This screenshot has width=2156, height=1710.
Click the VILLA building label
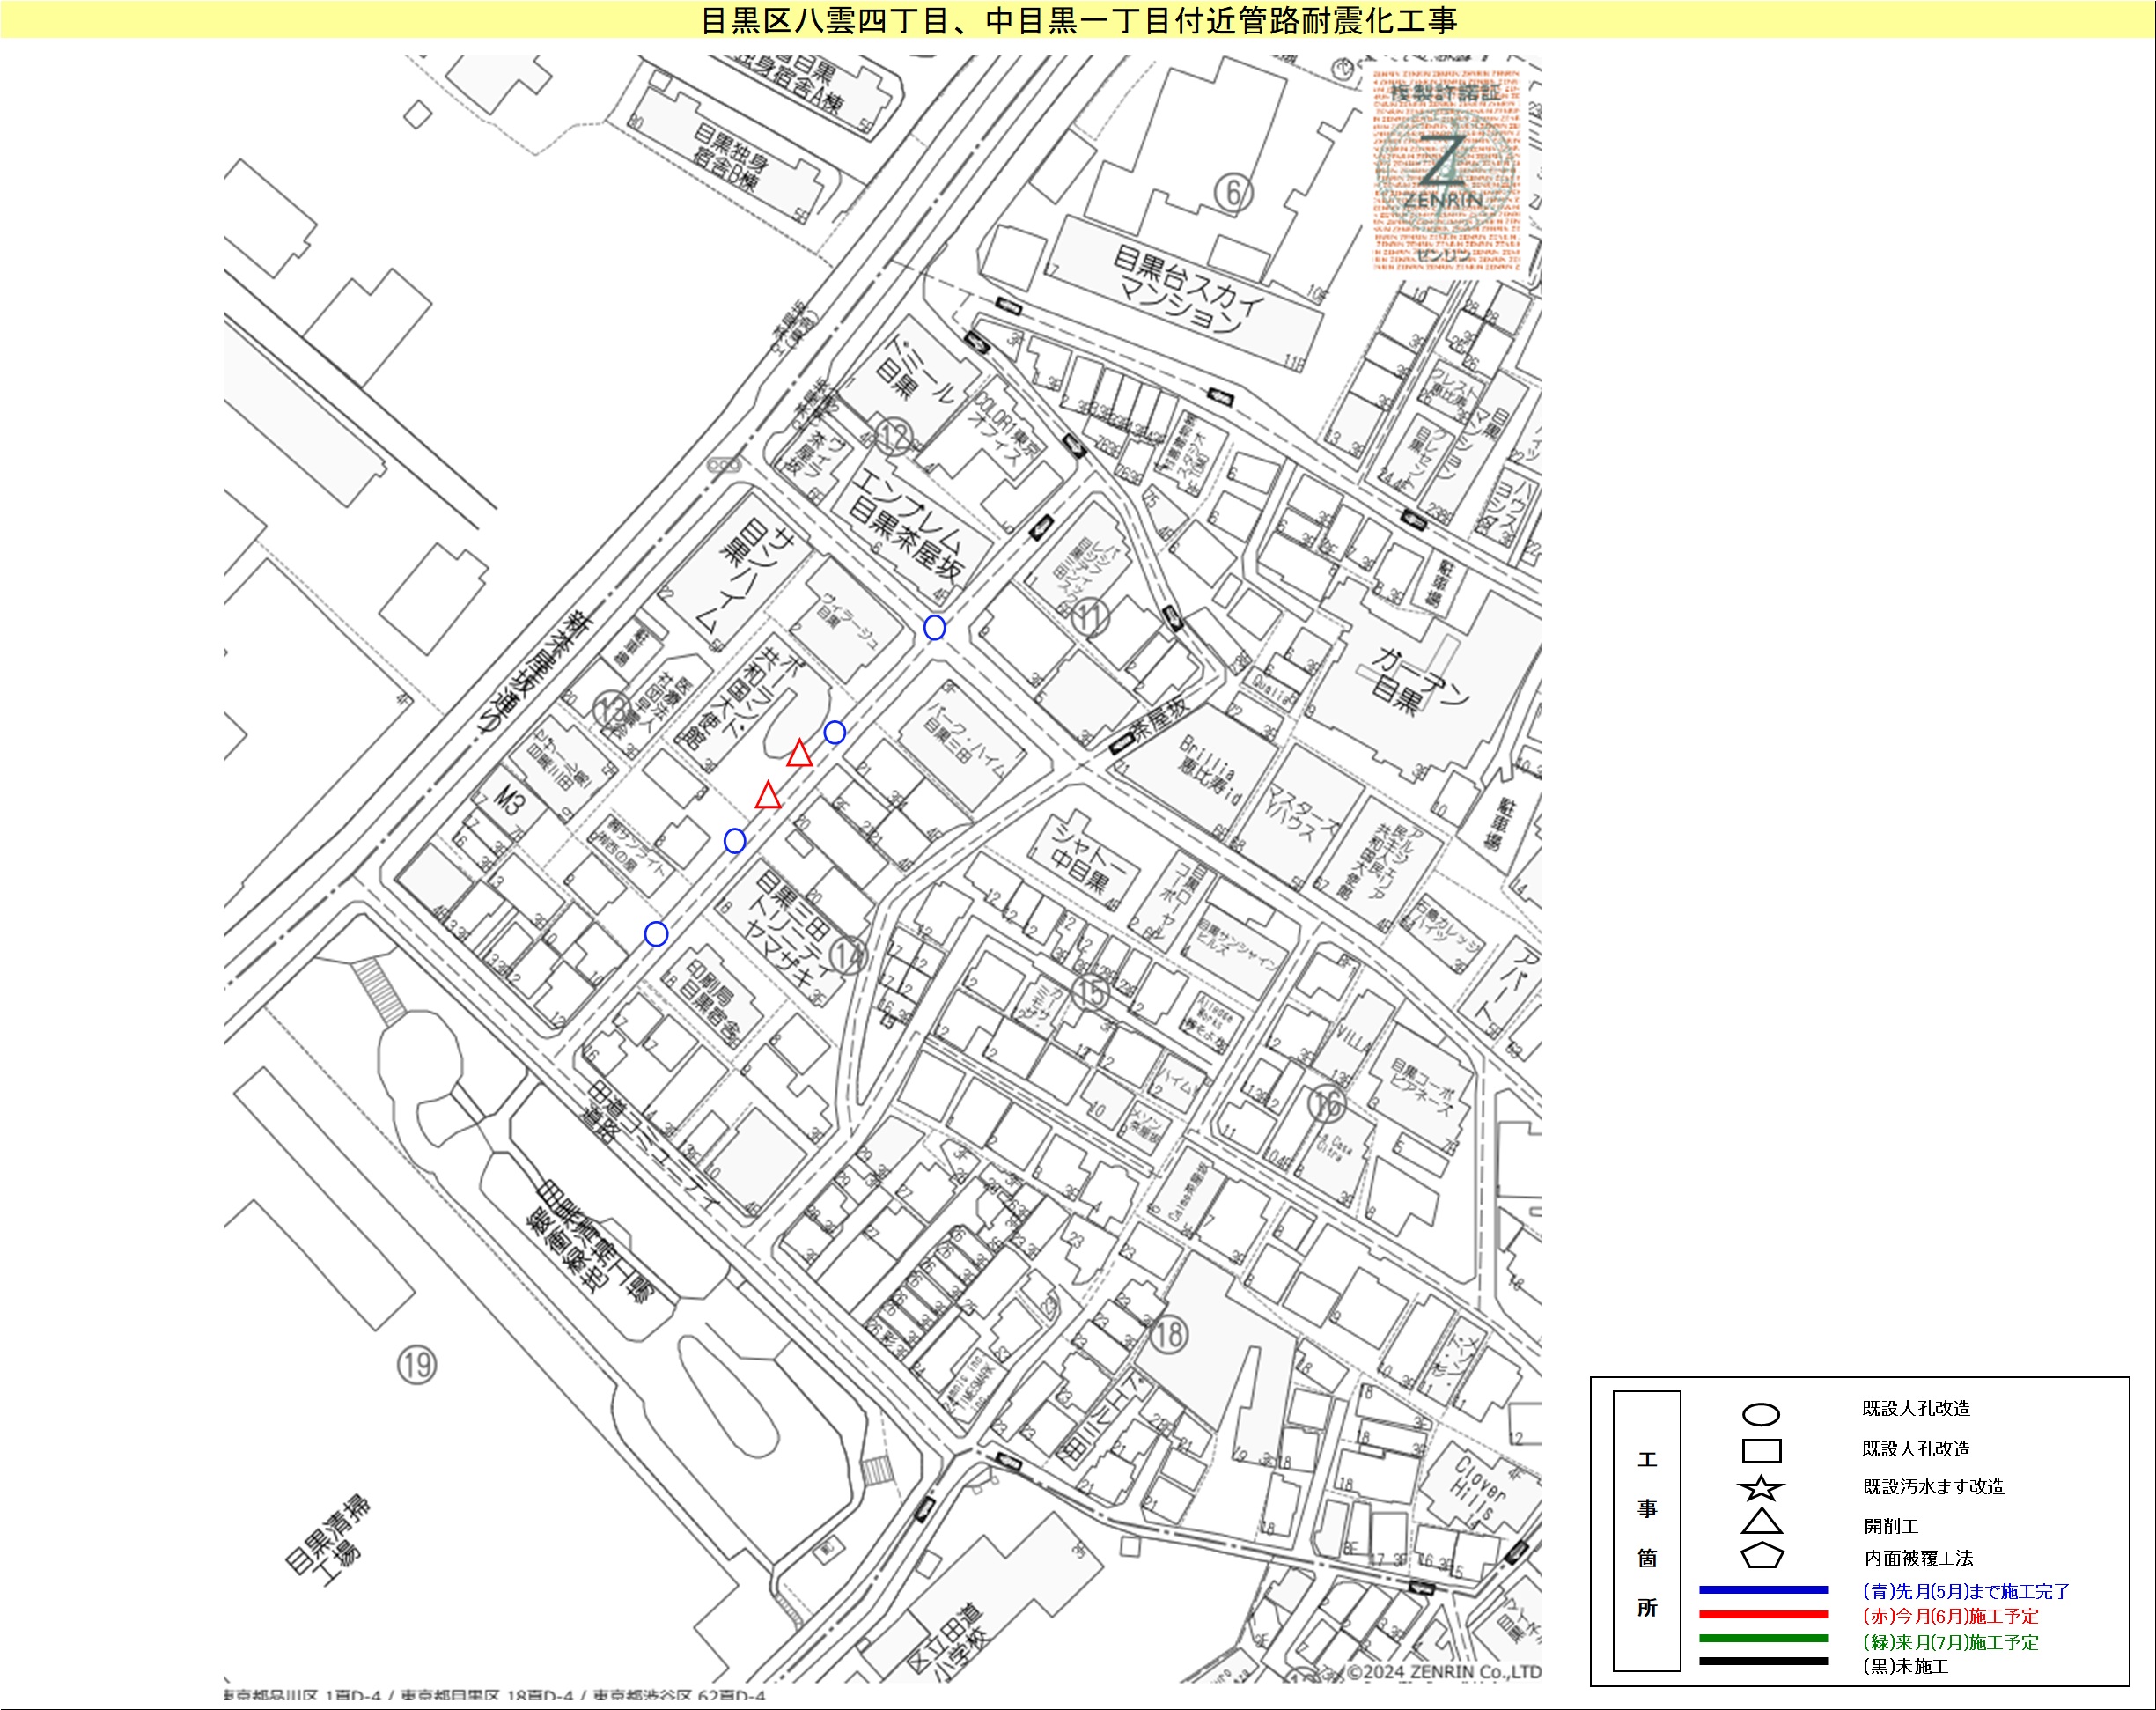1352,1037
